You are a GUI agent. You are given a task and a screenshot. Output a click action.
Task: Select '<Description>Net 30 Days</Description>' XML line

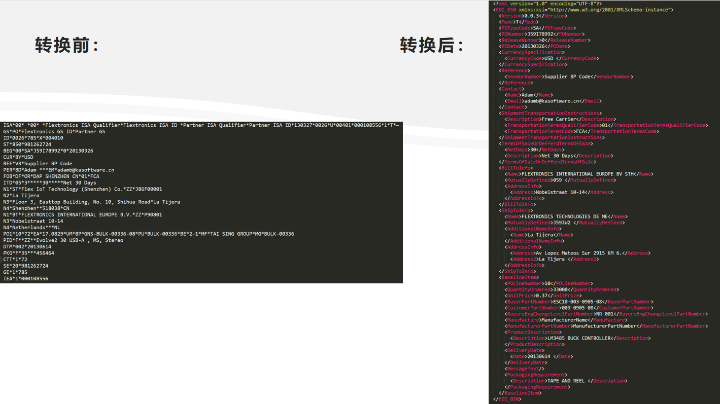pyautogui.click(x=559, y=156)
